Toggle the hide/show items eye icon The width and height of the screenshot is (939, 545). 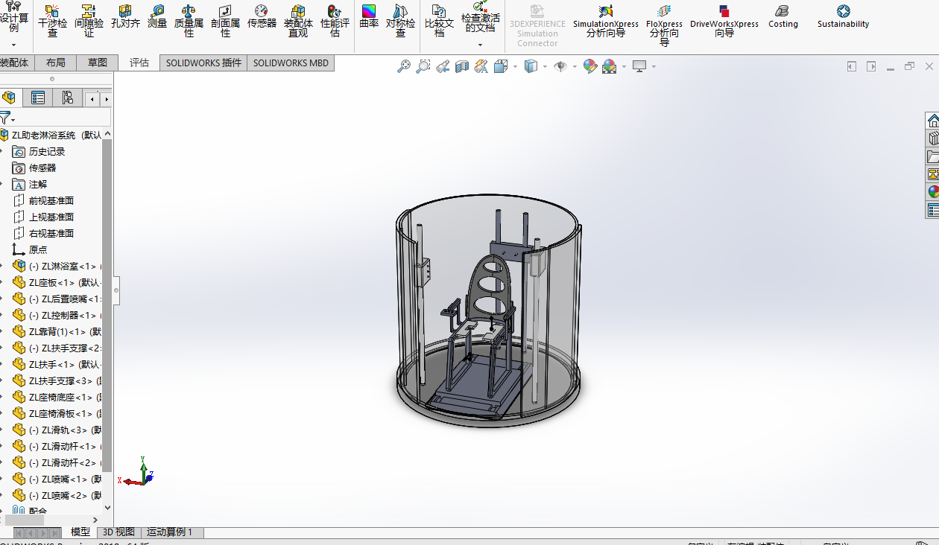click(560, 66)
